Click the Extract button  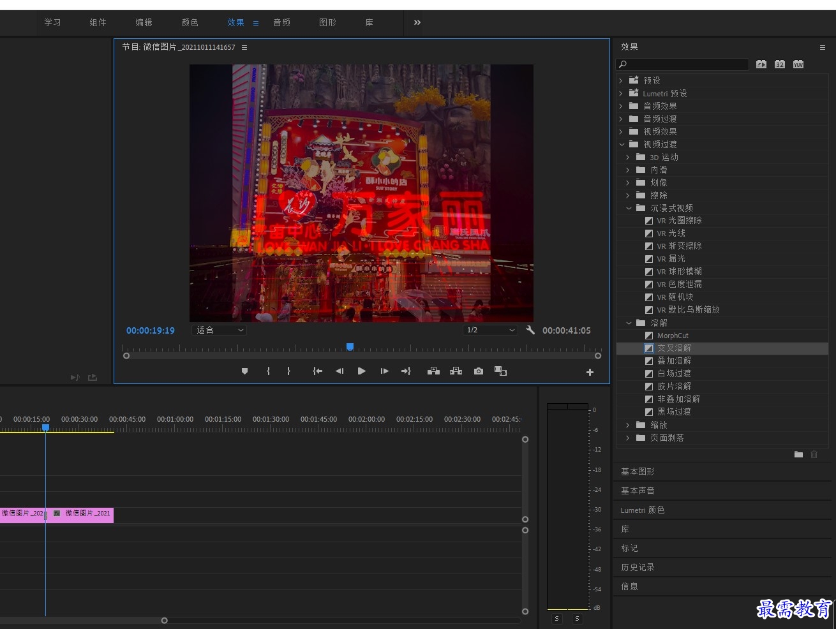click(x=456, y=371)
